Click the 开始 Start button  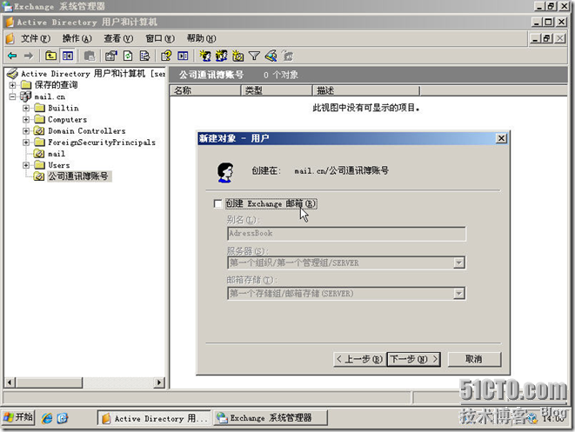click(x=18, y=417)
